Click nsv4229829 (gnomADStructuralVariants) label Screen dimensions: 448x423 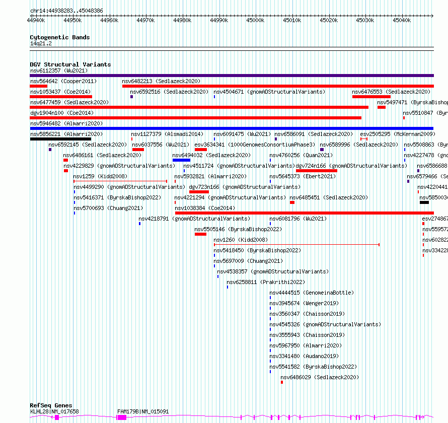click(x=119, y=166)
